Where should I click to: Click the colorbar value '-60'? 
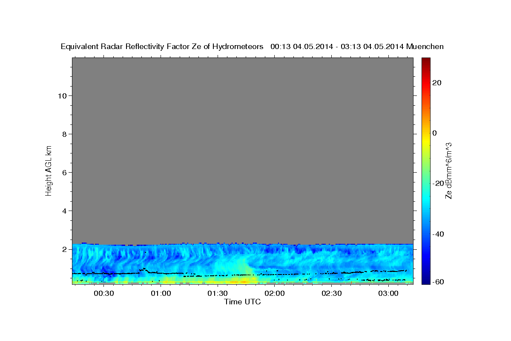click(x=438, y=281)
